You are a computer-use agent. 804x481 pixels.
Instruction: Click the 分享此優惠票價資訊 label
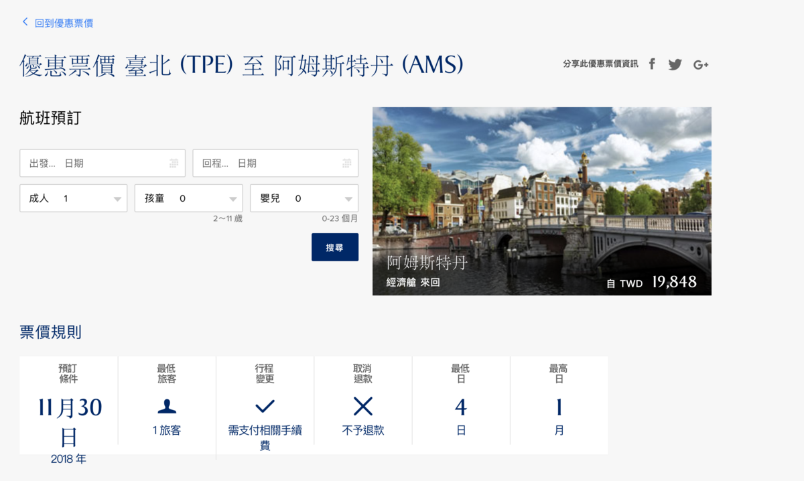601,64
